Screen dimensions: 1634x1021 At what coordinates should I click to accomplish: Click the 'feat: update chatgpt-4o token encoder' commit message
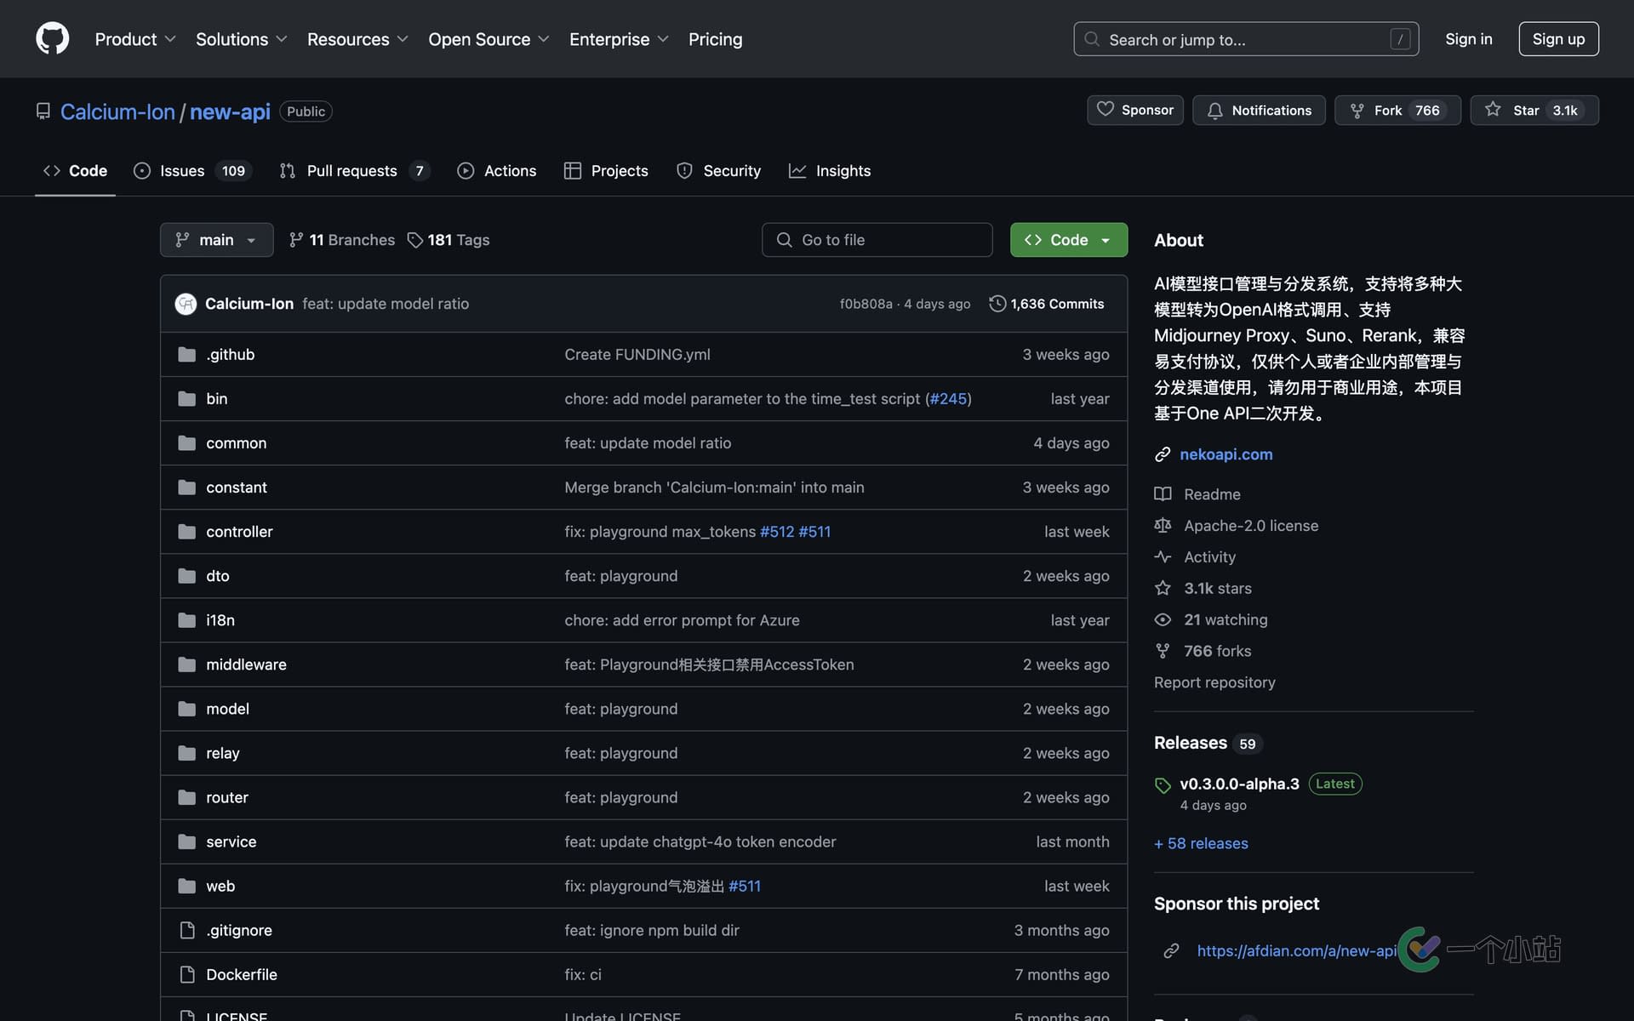click(x=700, y=841)
